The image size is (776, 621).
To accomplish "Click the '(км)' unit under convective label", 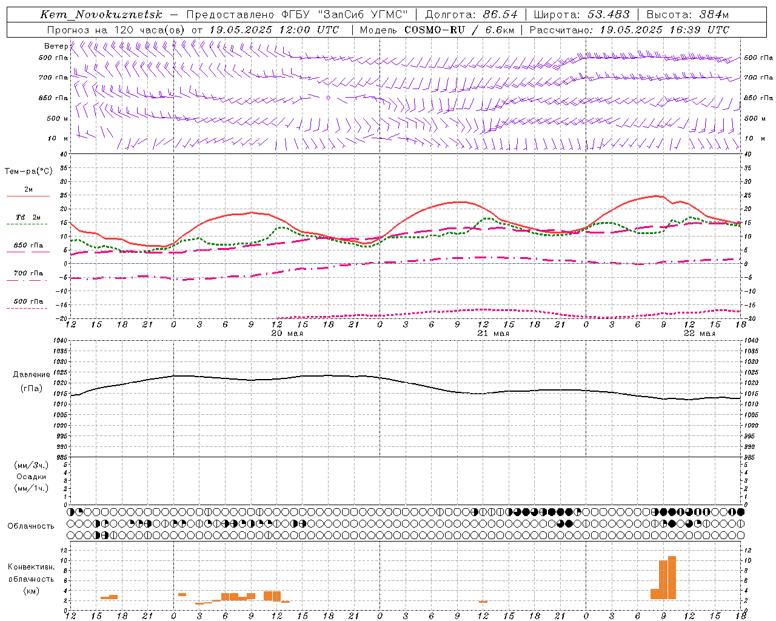I will pyautogui.click(x=31, y=591).
